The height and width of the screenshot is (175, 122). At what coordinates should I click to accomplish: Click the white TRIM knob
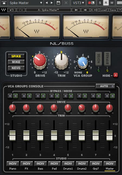click(61, 61)
